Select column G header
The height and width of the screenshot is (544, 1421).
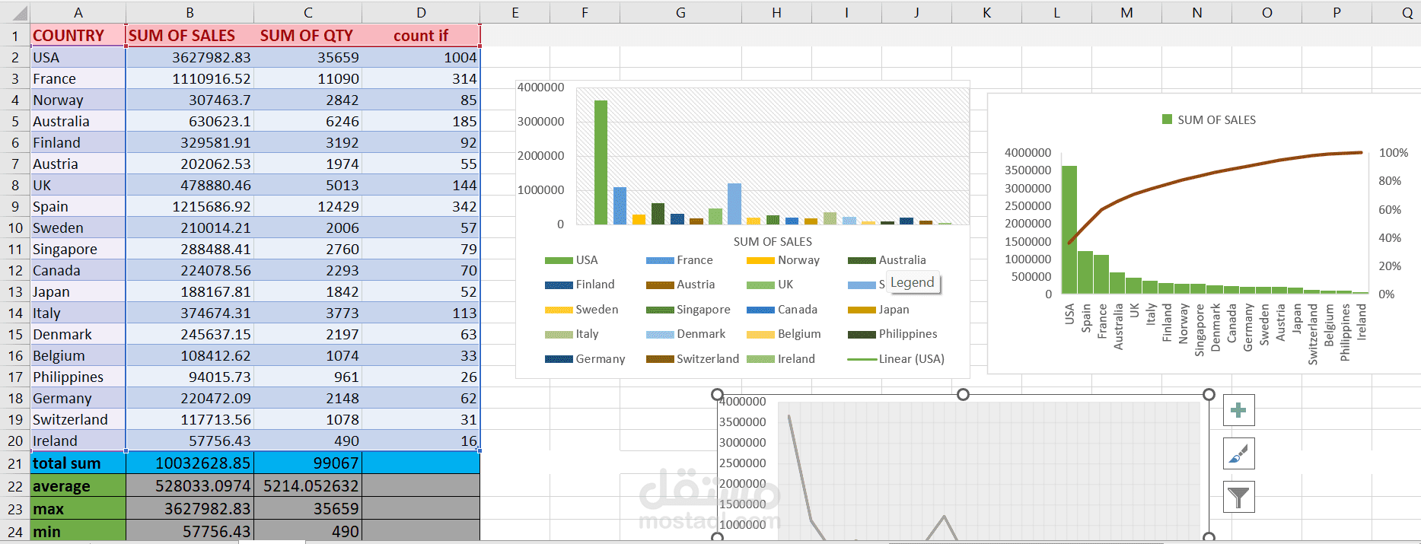680,13
